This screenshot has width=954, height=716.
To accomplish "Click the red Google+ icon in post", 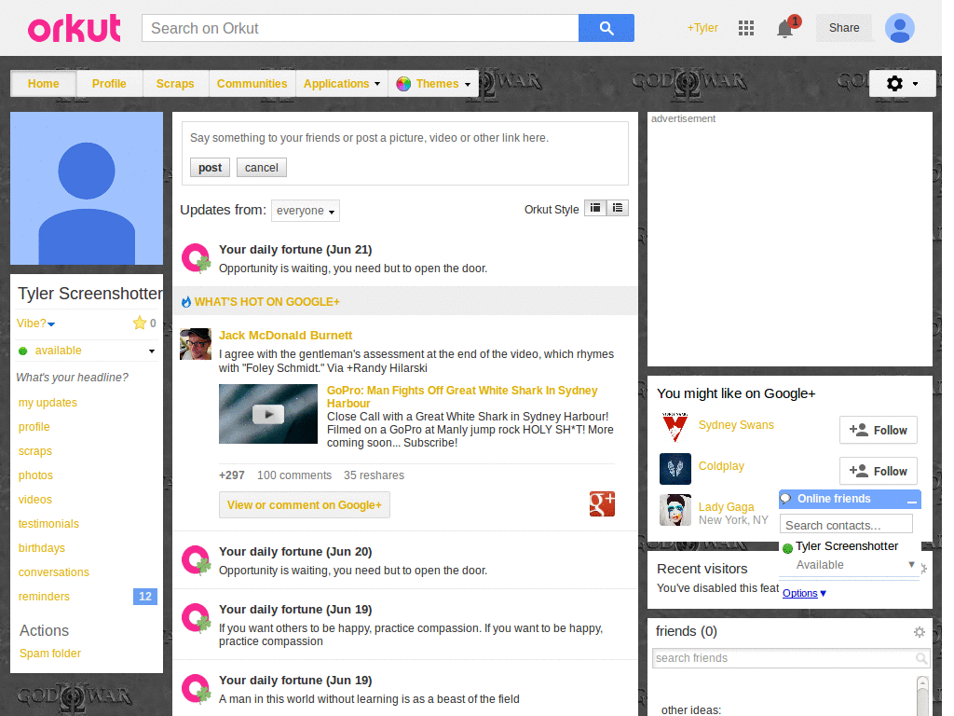I will coord(602,504).
